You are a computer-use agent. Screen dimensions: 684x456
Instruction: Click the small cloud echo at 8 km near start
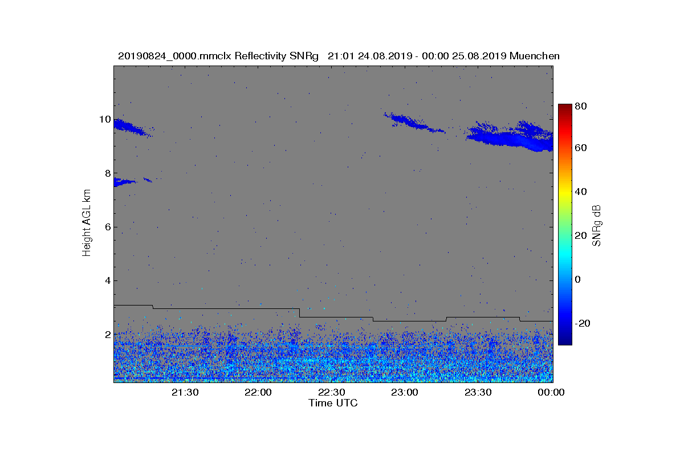point(125,182)
